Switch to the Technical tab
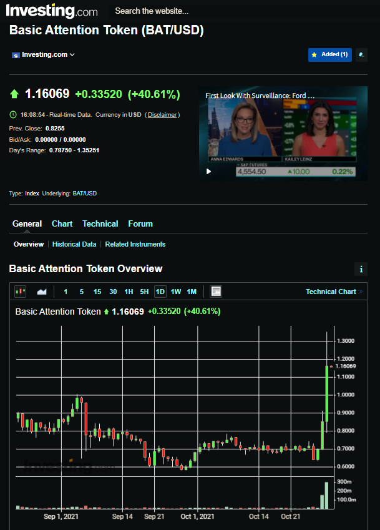The image size is (380, 530). pos(100,223)
